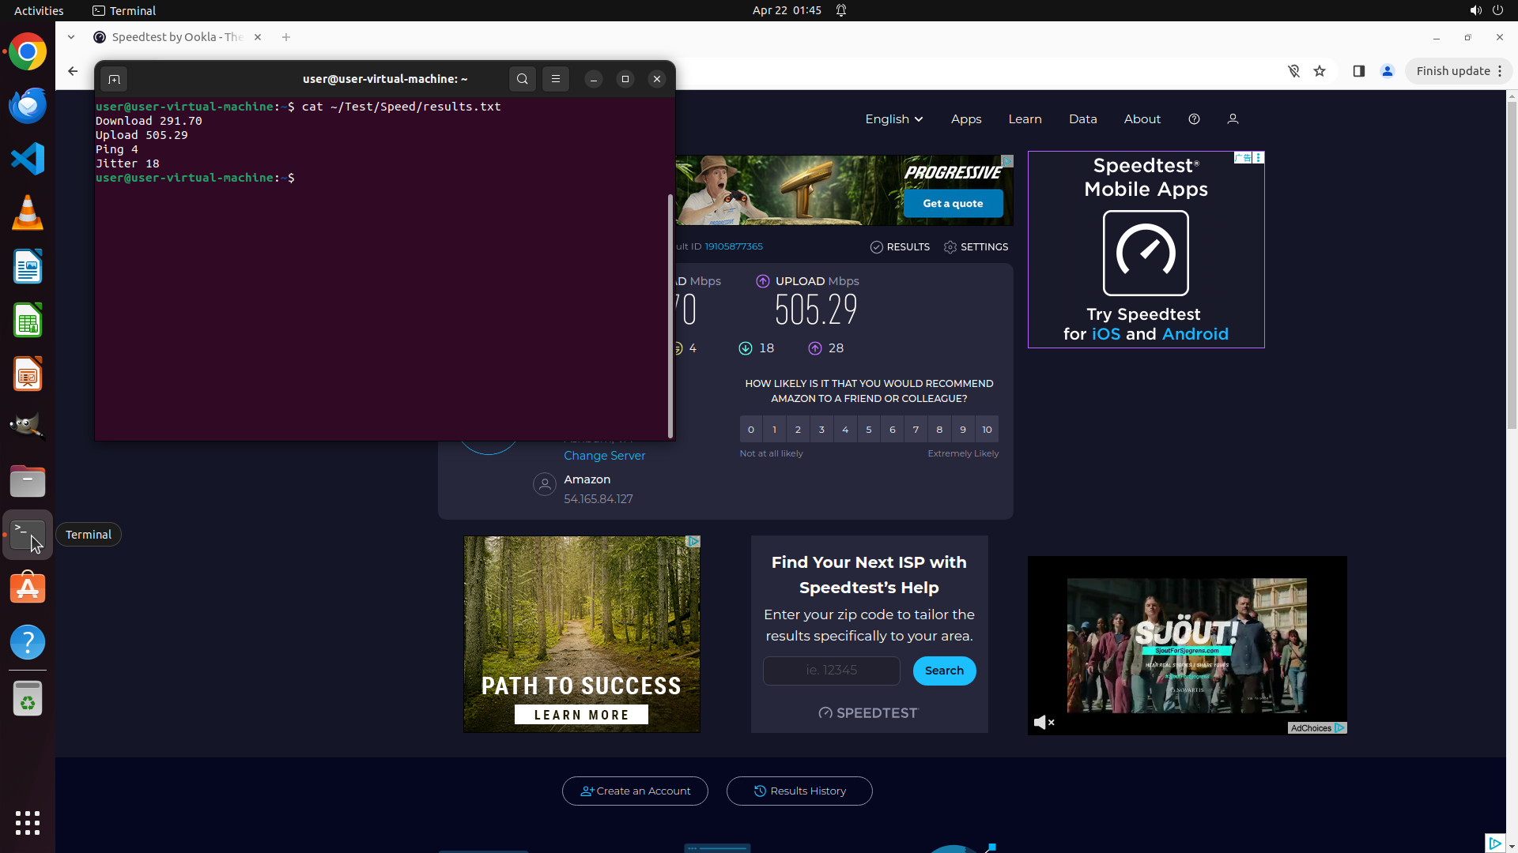Open Chrome side panel icon
1518x853 pixels.
1359,71
